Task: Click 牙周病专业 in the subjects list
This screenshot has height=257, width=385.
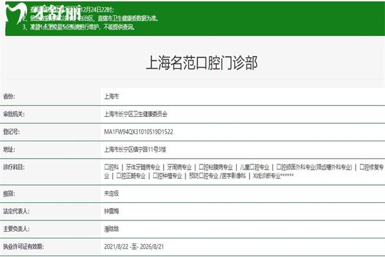Action: [x=179, y=167]
